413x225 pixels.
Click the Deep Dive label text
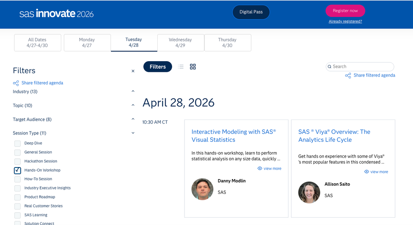click(33, 143)
